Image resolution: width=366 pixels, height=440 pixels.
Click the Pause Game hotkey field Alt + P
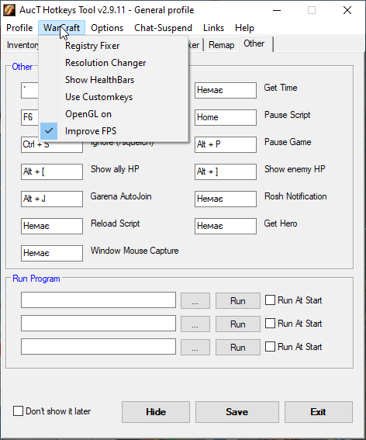(226, 144)
